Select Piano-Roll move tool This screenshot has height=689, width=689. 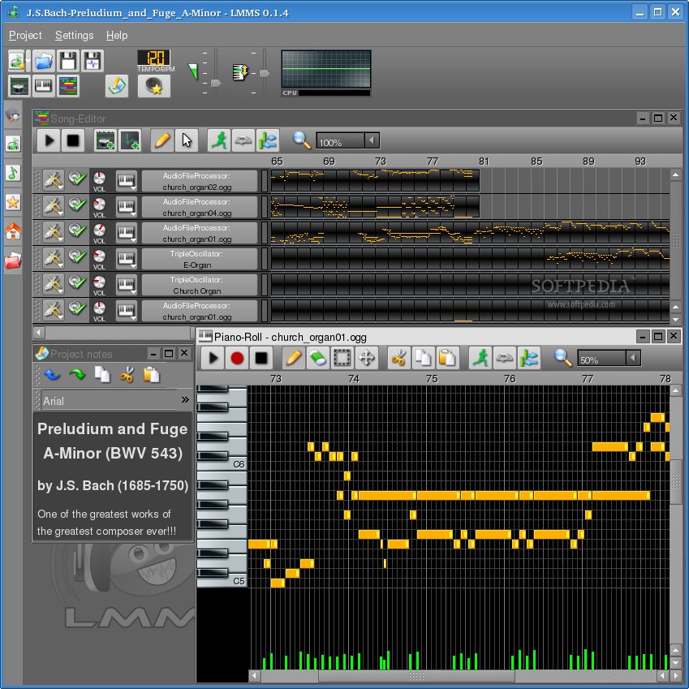point(367,358)
